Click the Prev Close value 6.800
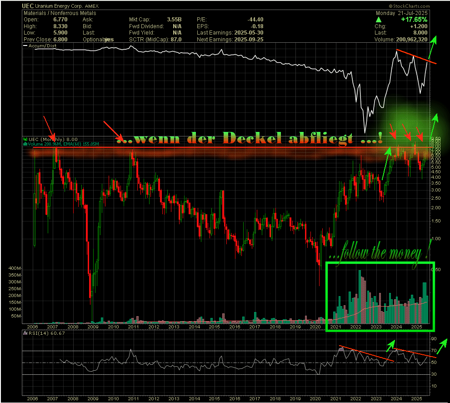Screen dimensions: 450x403 [60, 40]
